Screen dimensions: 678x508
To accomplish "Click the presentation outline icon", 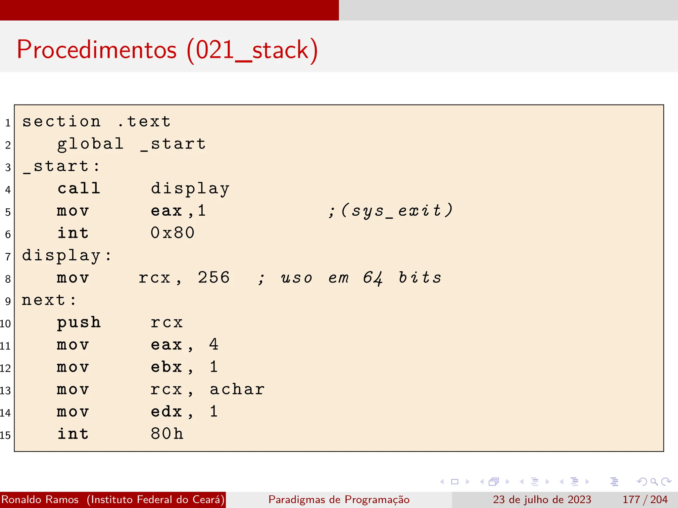I will 614,482.
